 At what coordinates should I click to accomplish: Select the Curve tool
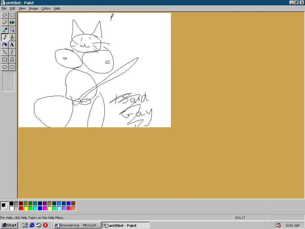pos(12,52)
